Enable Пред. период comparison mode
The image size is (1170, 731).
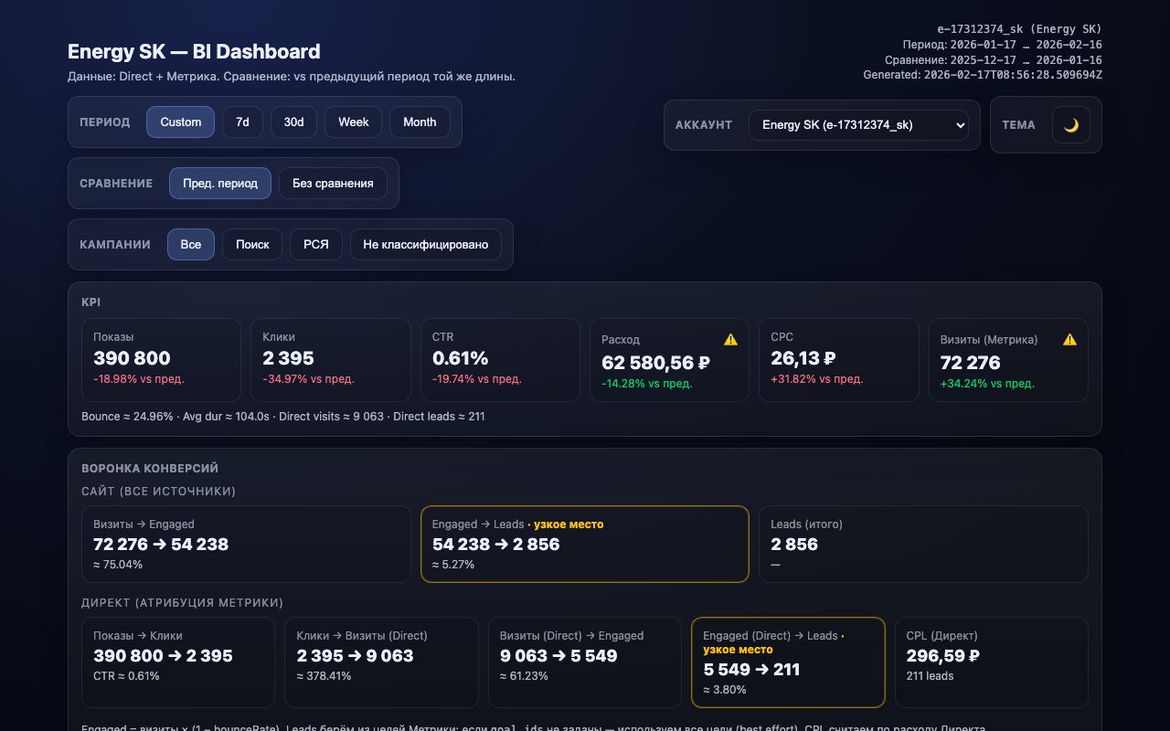(x=219, y=183)
